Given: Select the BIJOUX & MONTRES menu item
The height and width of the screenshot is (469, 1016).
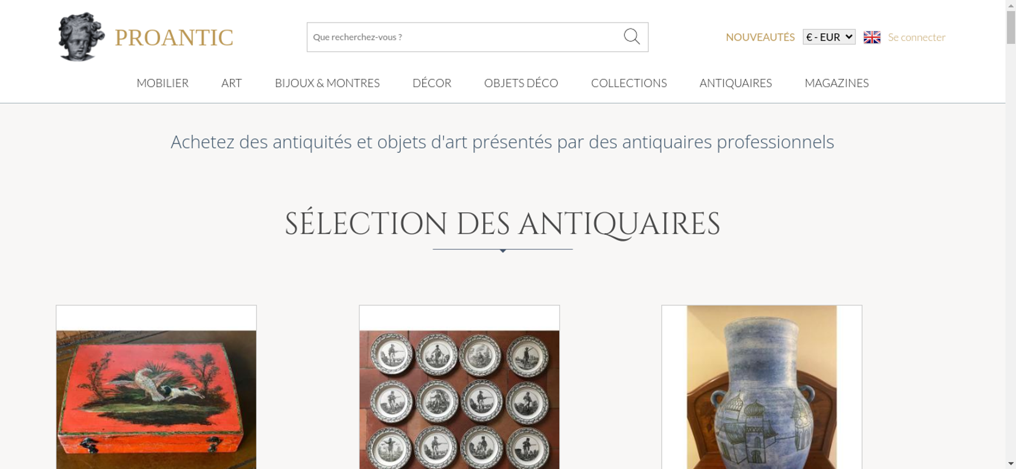Looking at the screenshot, I should [327, 83].
